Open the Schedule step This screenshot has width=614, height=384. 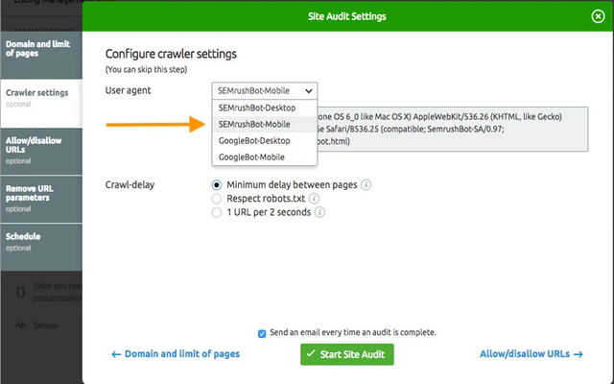[40, 240]
